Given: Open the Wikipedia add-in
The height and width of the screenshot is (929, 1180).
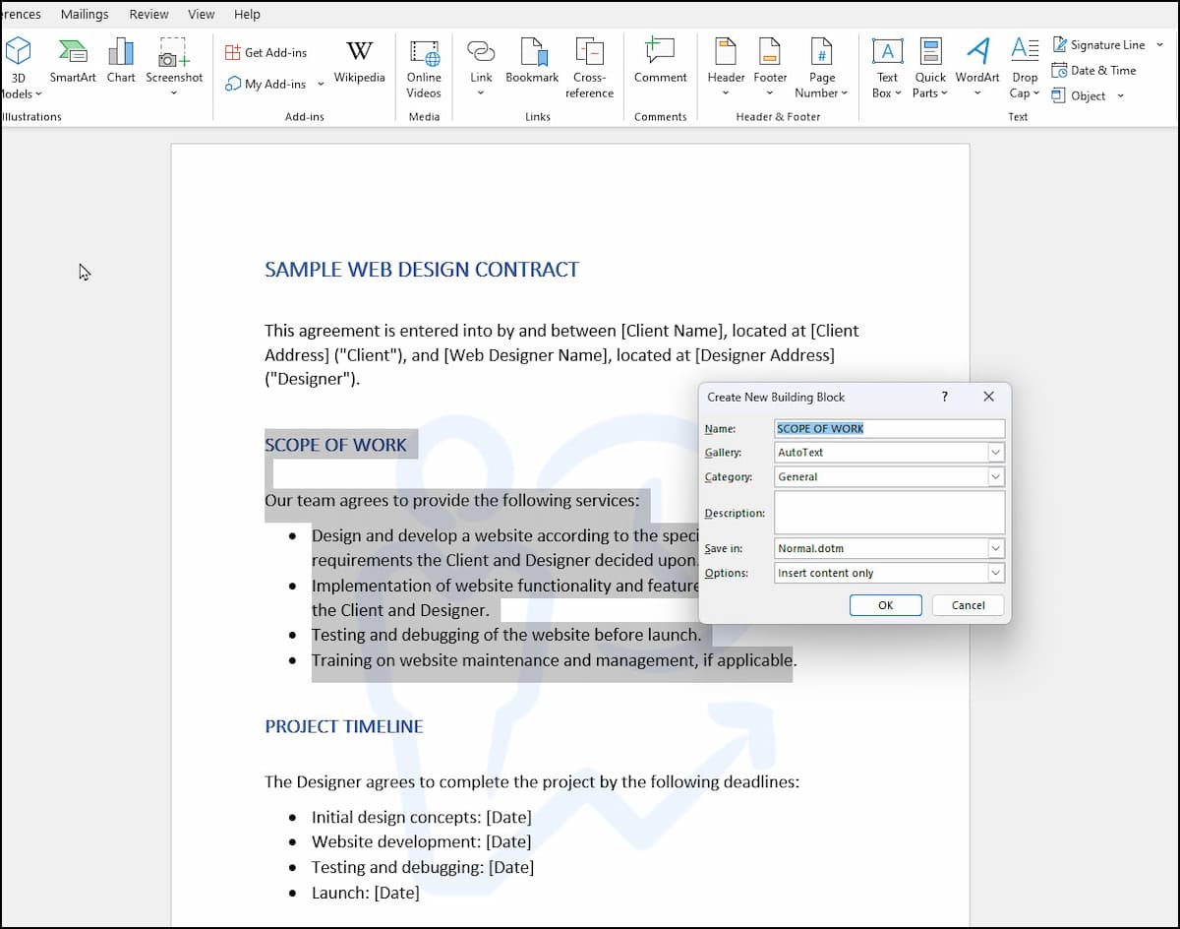Looking at the screenshot, I should [359, 62].
